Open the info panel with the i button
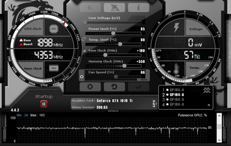Screen dimensions: 231x146 (x=138, y=8)
